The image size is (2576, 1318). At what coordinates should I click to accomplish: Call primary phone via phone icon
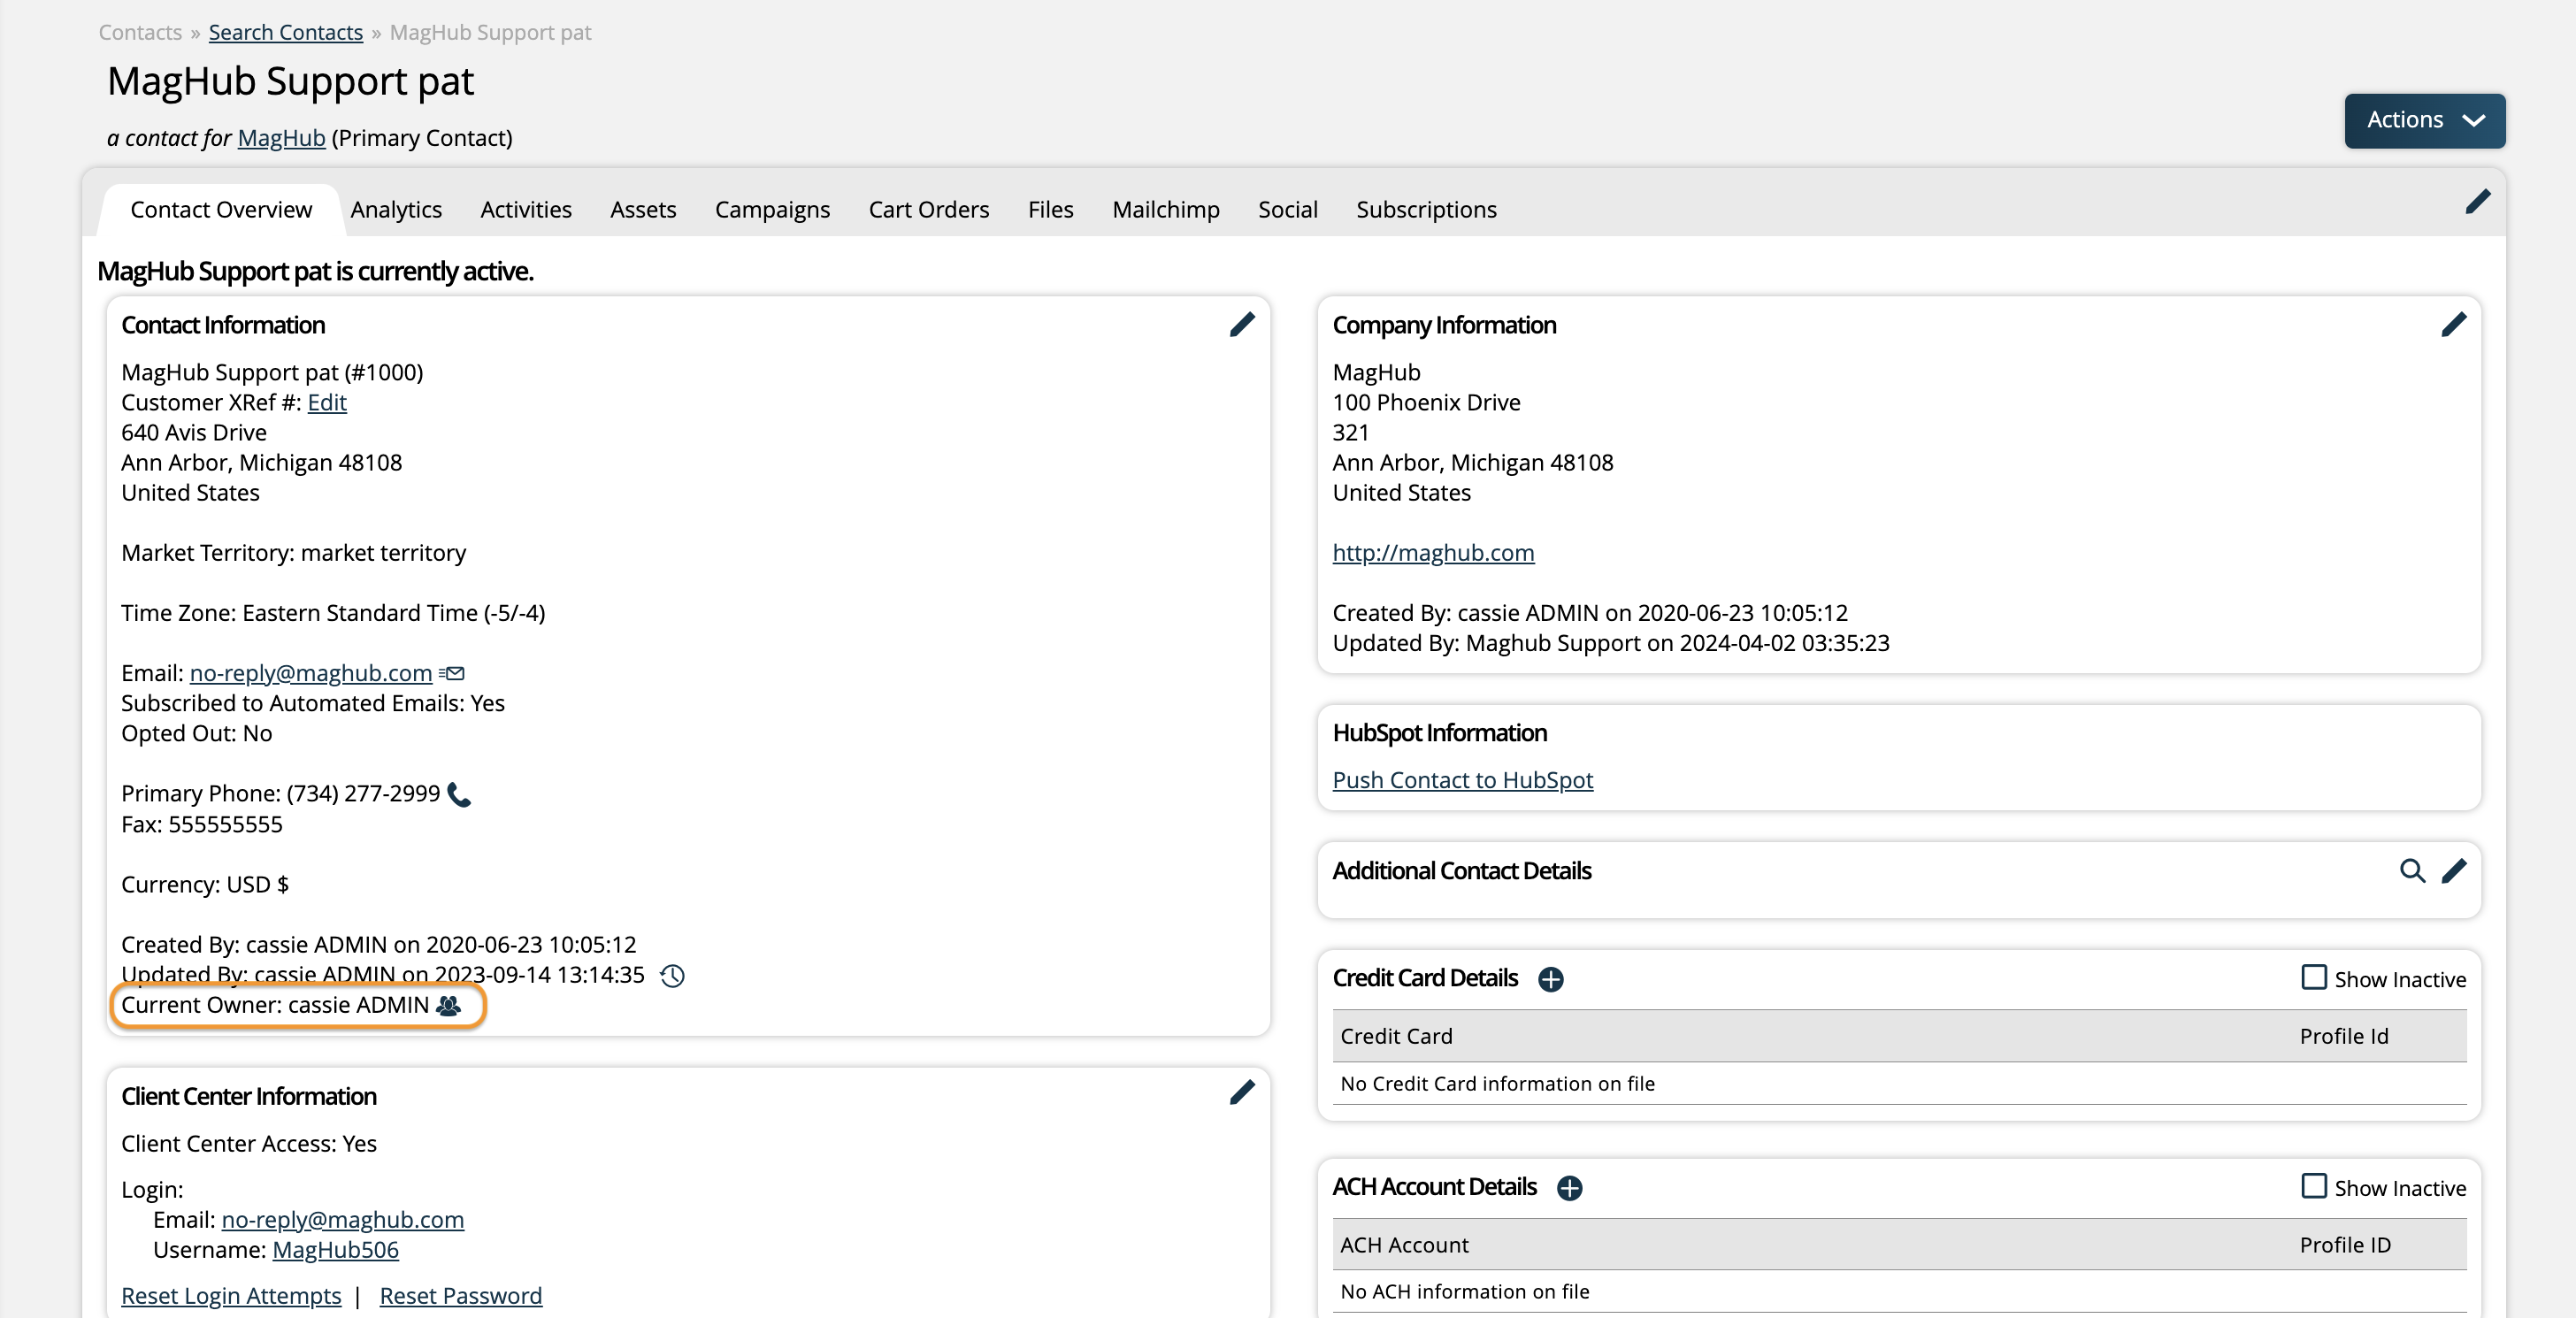coord(459,794)
